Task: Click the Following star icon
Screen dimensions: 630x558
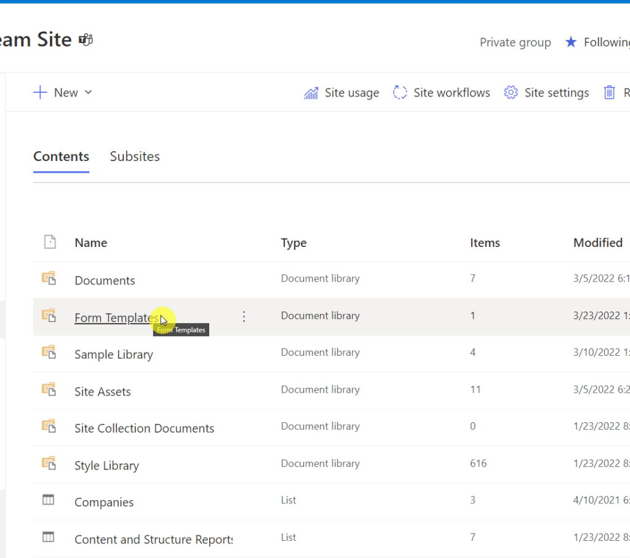Action: click(x=570, y=42)
